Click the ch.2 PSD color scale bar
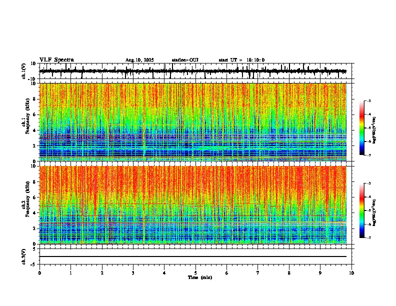This screenshot has height=306, width=396. click(361, 210)
